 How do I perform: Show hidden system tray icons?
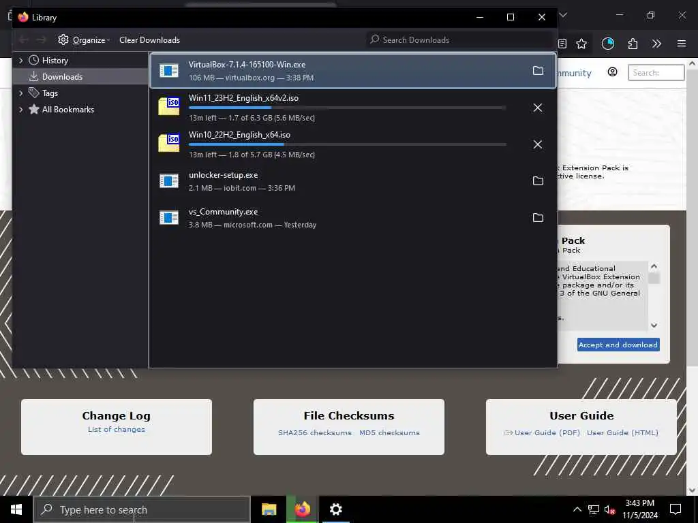tap(577, 509)
